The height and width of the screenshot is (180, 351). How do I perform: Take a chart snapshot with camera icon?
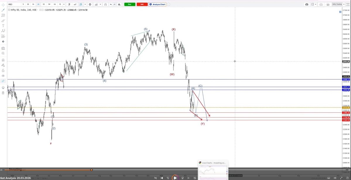pos(307,4)
